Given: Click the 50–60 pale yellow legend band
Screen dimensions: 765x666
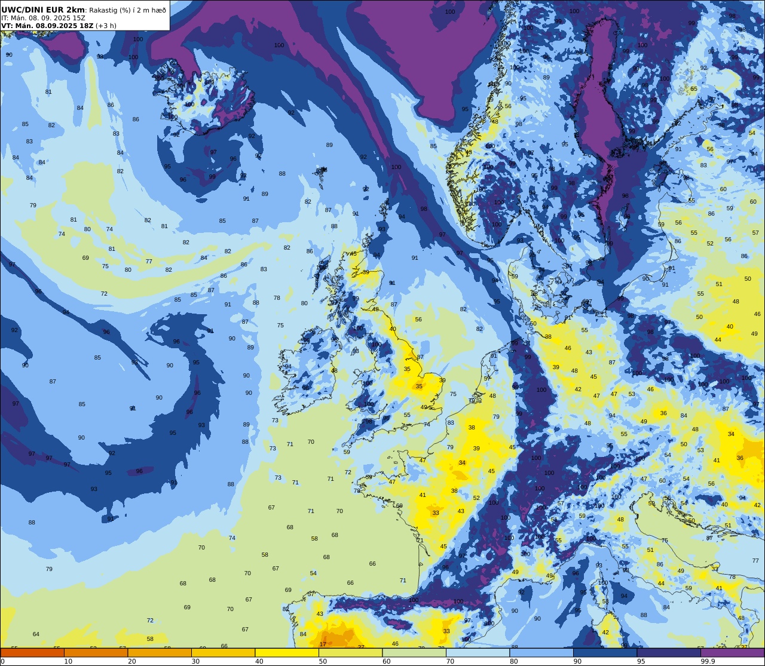Looking at the screenshot, I should point(350,652).
